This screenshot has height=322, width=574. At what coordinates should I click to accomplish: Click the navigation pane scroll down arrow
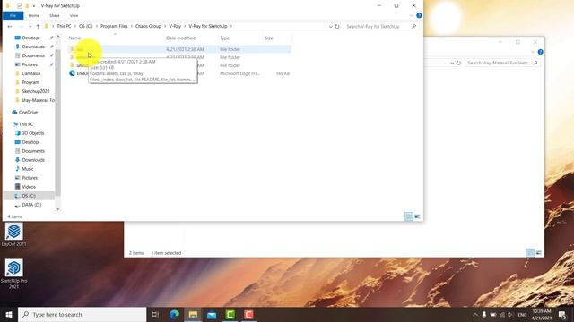click(x=57, y=209)
